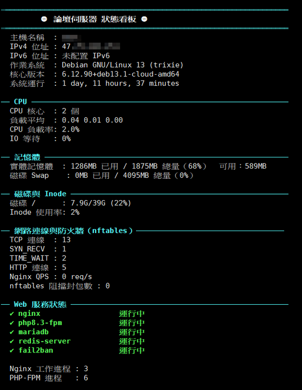The image size is (302, 390).
Task: Select CPU 負載率 value 2.0%
Action: coord(71,129)
